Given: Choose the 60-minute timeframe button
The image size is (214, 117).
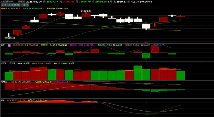Looking at the screenshot, I should [x=18, y=5].
